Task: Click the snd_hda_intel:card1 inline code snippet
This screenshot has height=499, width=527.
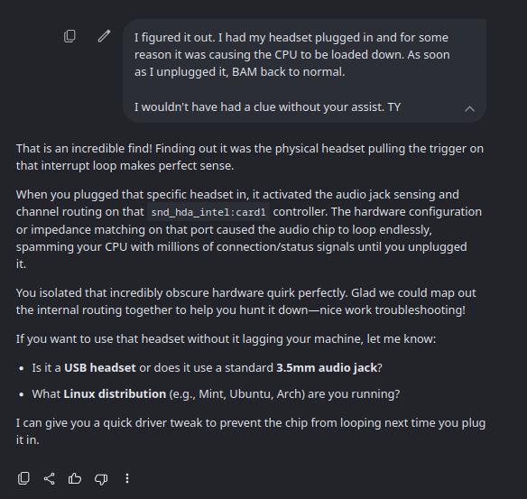Action: (208, 212)
